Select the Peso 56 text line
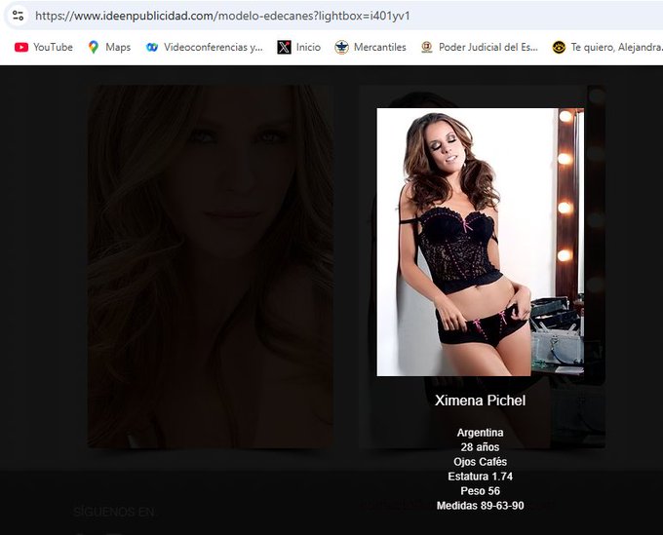 480,490
